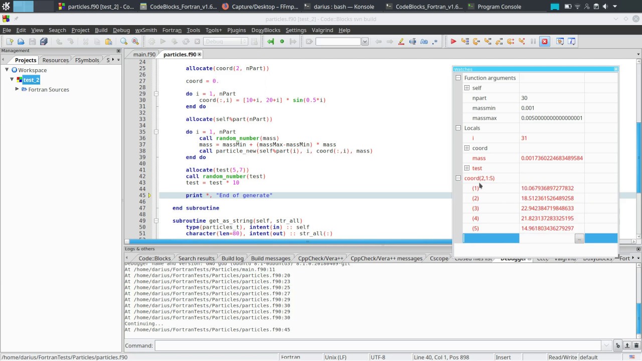Click the Next line debugger icon
Image resolution: width=642 pixels, height=361 pixels.
(476, 42)
